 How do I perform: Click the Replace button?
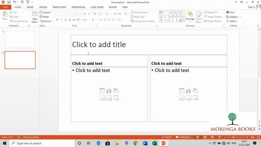(232, 17)
